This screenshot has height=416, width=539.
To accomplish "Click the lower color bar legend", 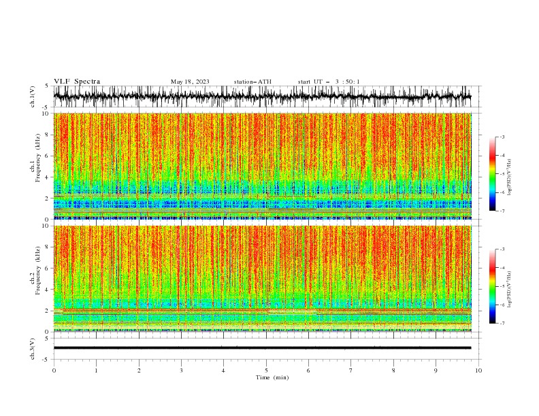I will pos(492,286).
